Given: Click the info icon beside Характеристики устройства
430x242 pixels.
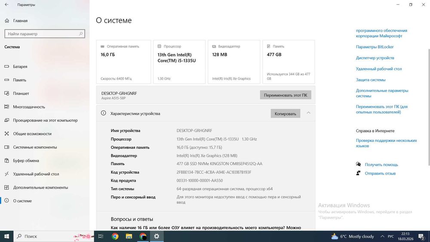Looking at the screenshot, I should click(103, 113).
